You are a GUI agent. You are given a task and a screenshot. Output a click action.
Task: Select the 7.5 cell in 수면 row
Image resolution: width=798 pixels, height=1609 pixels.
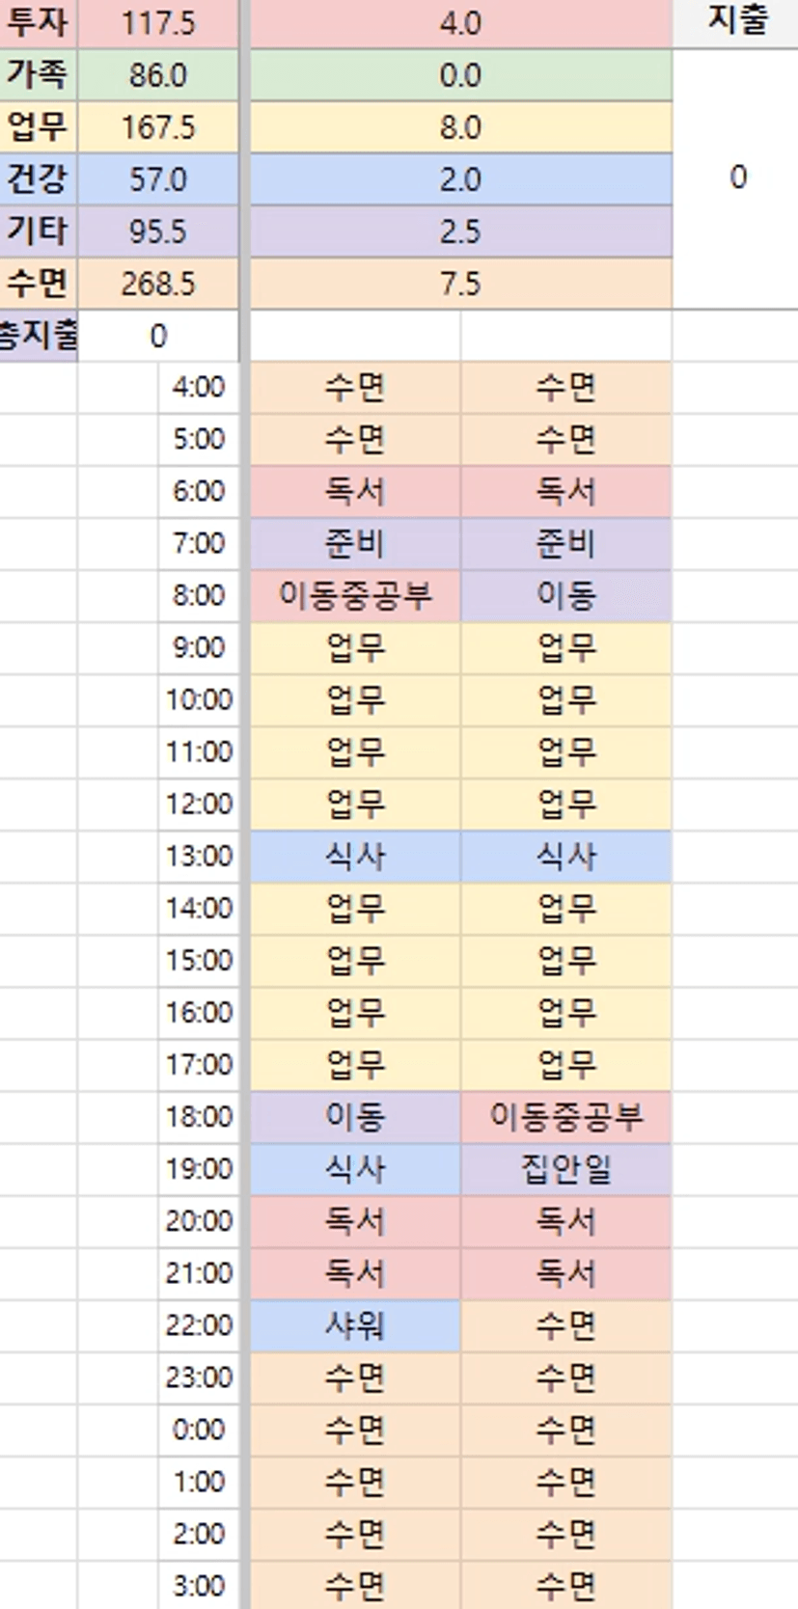tap(460, 284)
